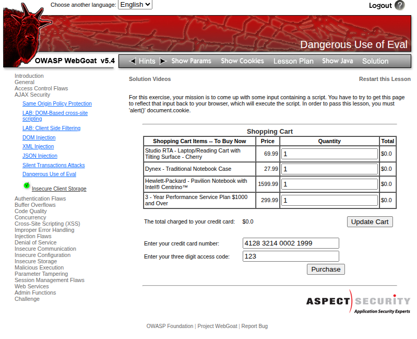417x339 pixels.
Task: Click the 1599.99 price cell
Action: tap(268, 184)
